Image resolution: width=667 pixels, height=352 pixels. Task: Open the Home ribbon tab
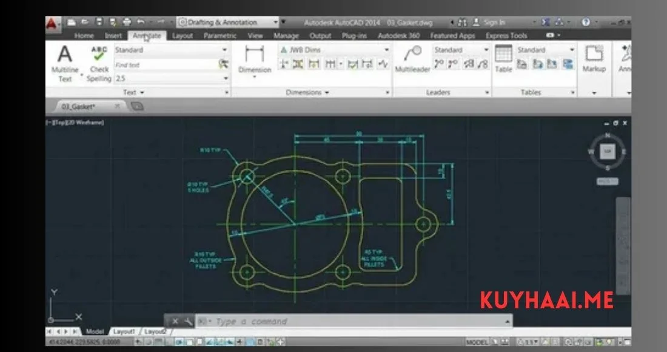[84, 36]
